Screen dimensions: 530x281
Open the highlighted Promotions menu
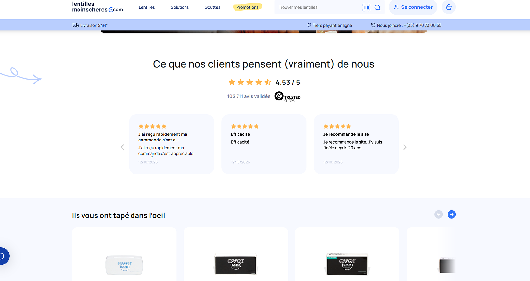[247, 7]
